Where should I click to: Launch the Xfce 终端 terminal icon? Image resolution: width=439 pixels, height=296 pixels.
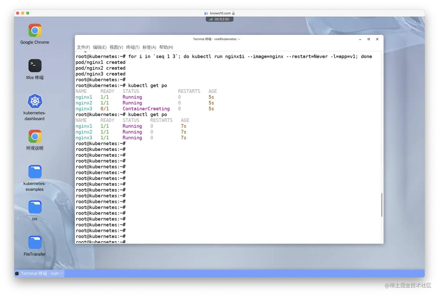click(x=35, y=66)
